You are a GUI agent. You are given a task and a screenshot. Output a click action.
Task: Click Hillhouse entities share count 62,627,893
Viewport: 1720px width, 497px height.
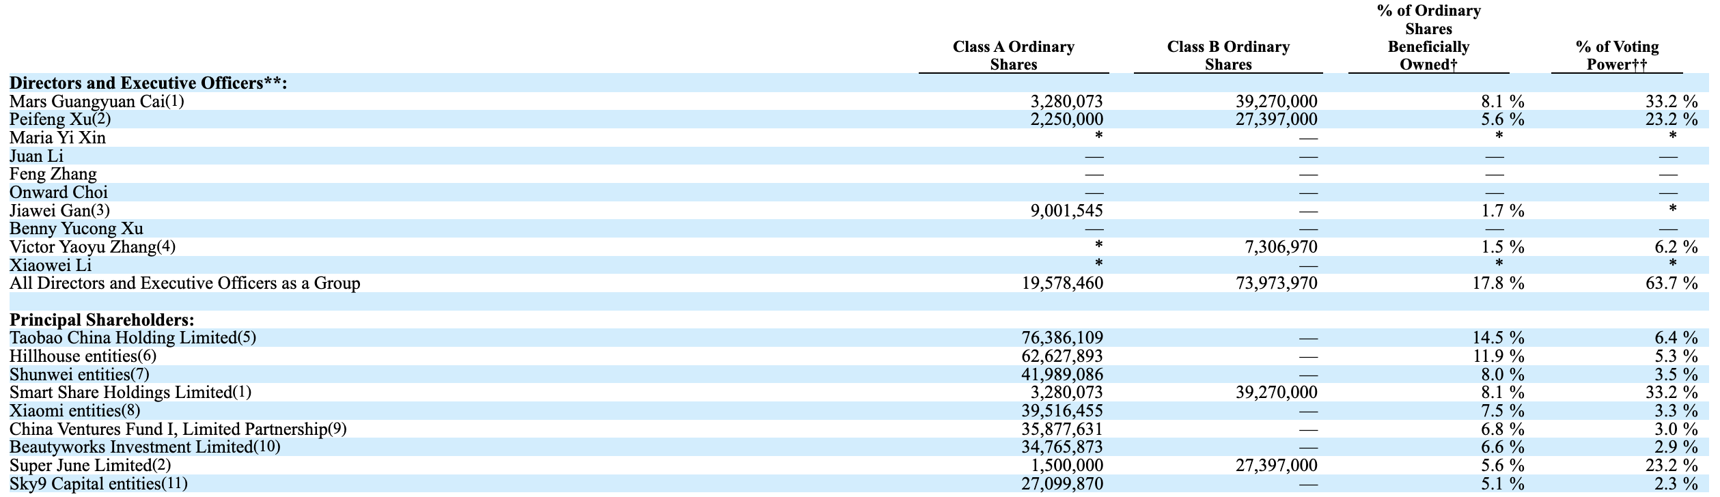(x=1062, y=356)
